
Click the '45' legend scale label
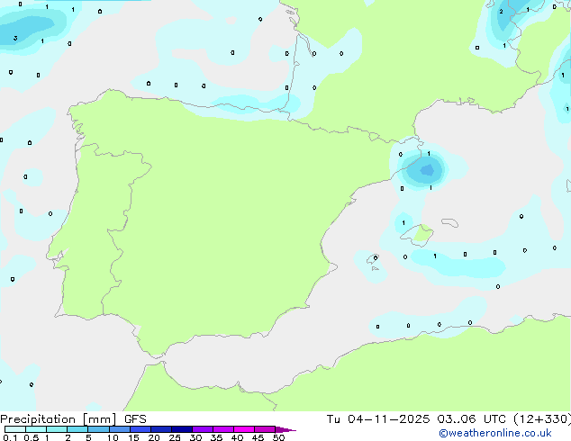258,437
